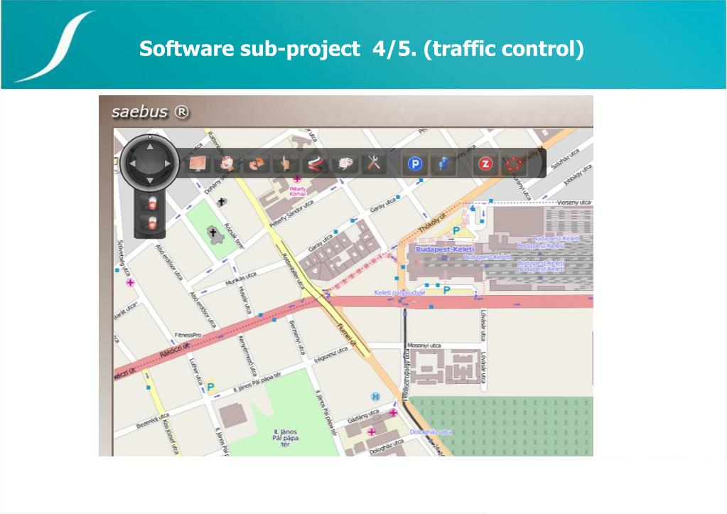Click the Thököly út street label
Viewport: 727px width, 514px height.
[432, 223]
